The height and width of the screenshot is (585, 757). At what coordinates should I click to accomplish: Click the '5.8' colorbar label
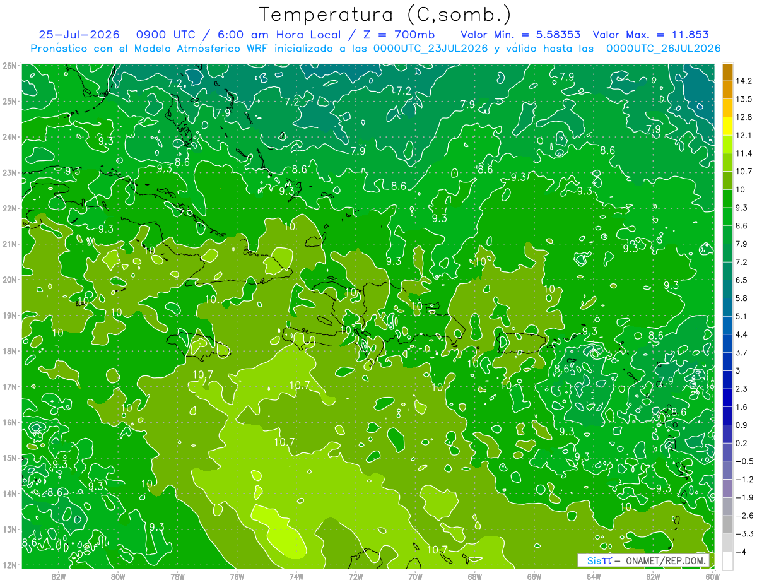click(742, 298)
